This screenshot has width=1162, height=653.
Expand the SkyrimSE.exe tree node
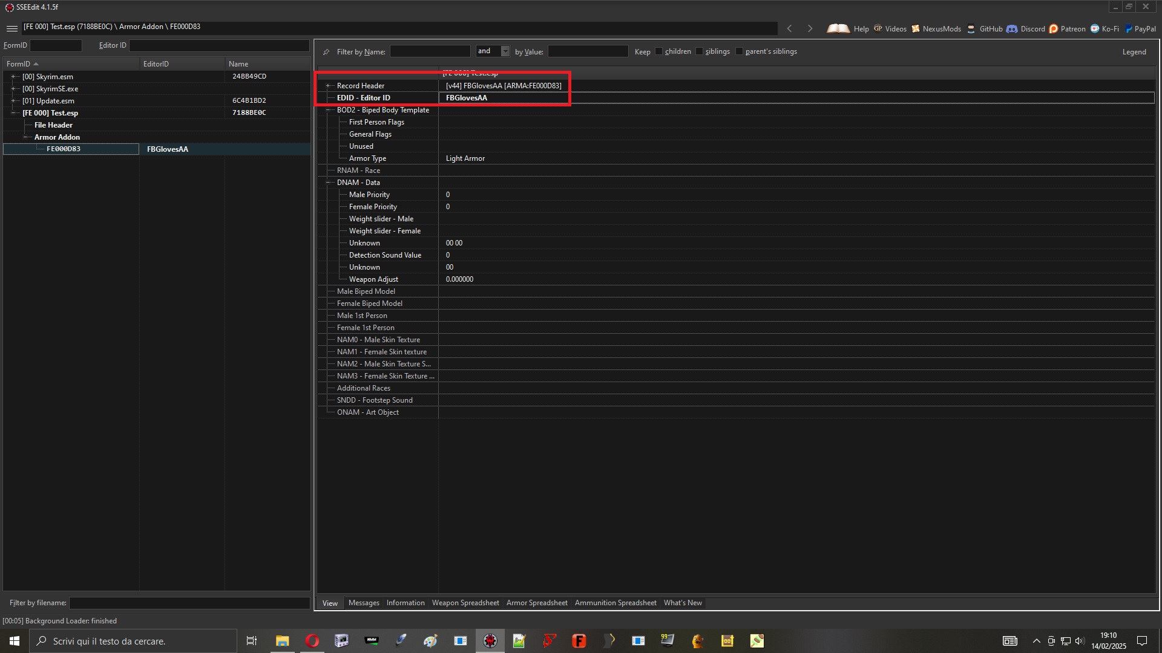[x=13, y=89]
